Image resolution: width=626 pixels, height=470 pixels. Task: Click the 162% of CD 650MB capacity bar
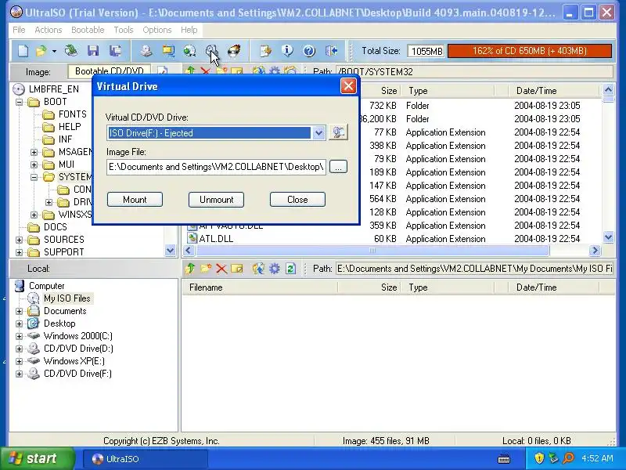pyautogui.click(x=530, y=51)
